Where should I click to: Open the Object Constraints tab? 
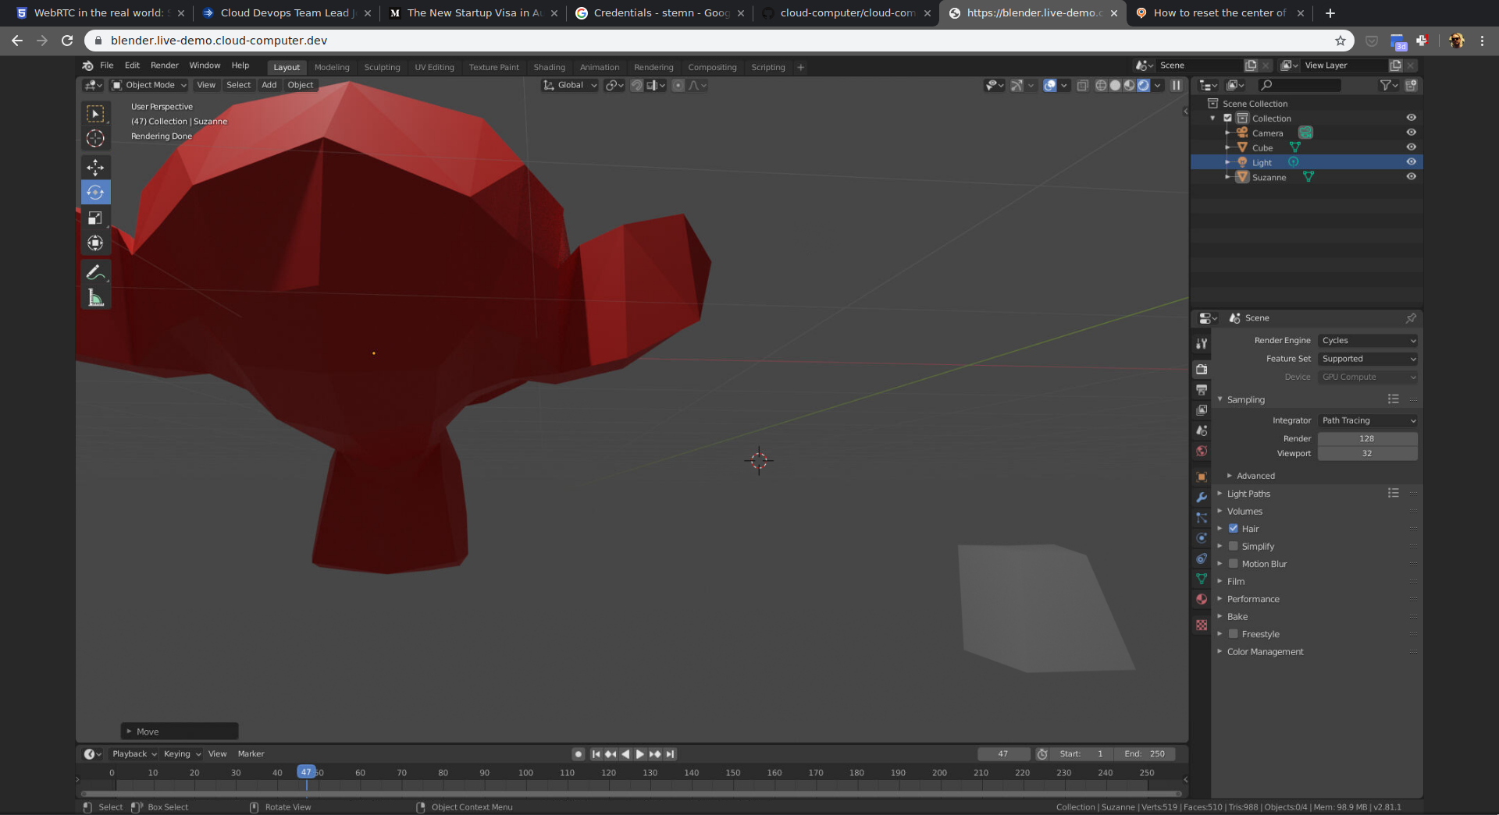(1202, 558)
